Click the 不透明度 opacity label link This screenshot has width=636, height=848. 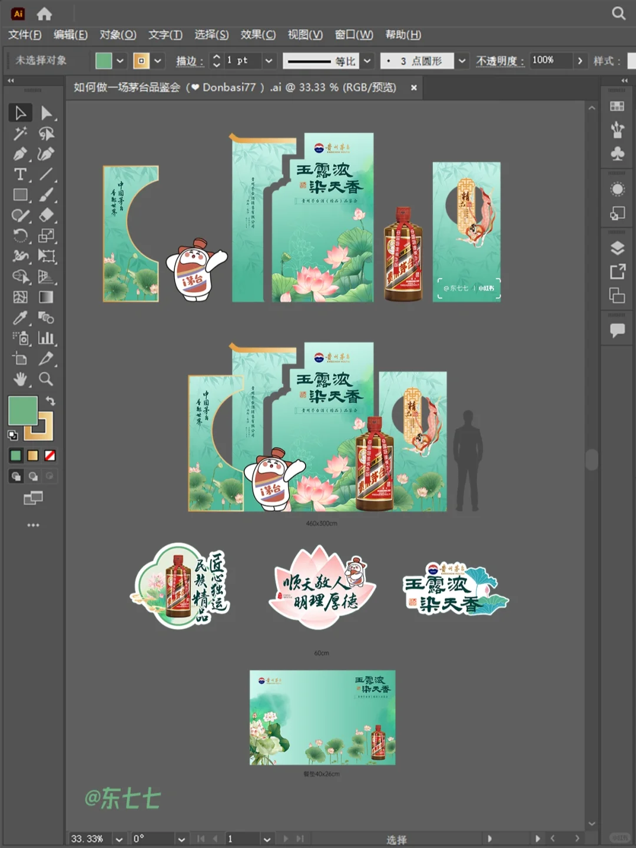(500, 61)
